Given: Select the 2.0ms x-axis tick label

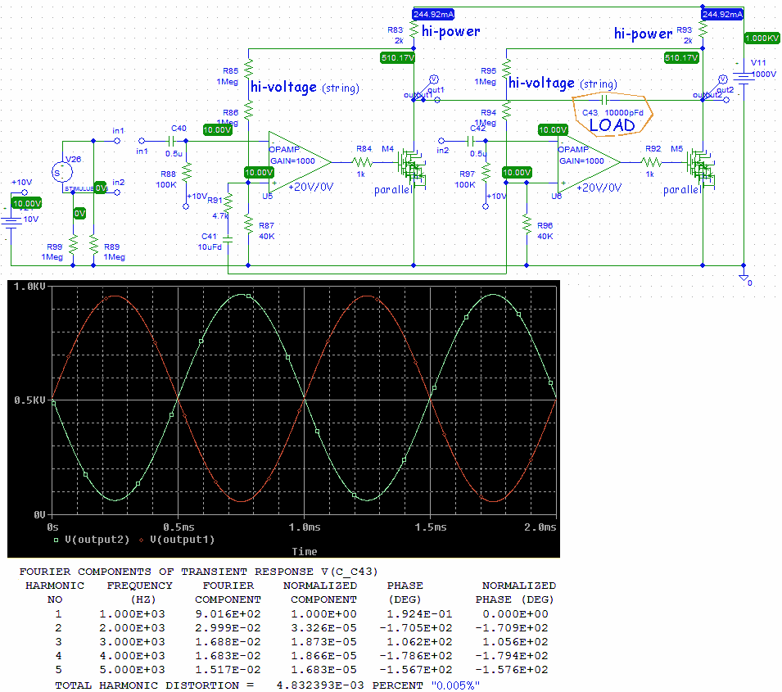Looking at the screenshot, I should 540,527.
